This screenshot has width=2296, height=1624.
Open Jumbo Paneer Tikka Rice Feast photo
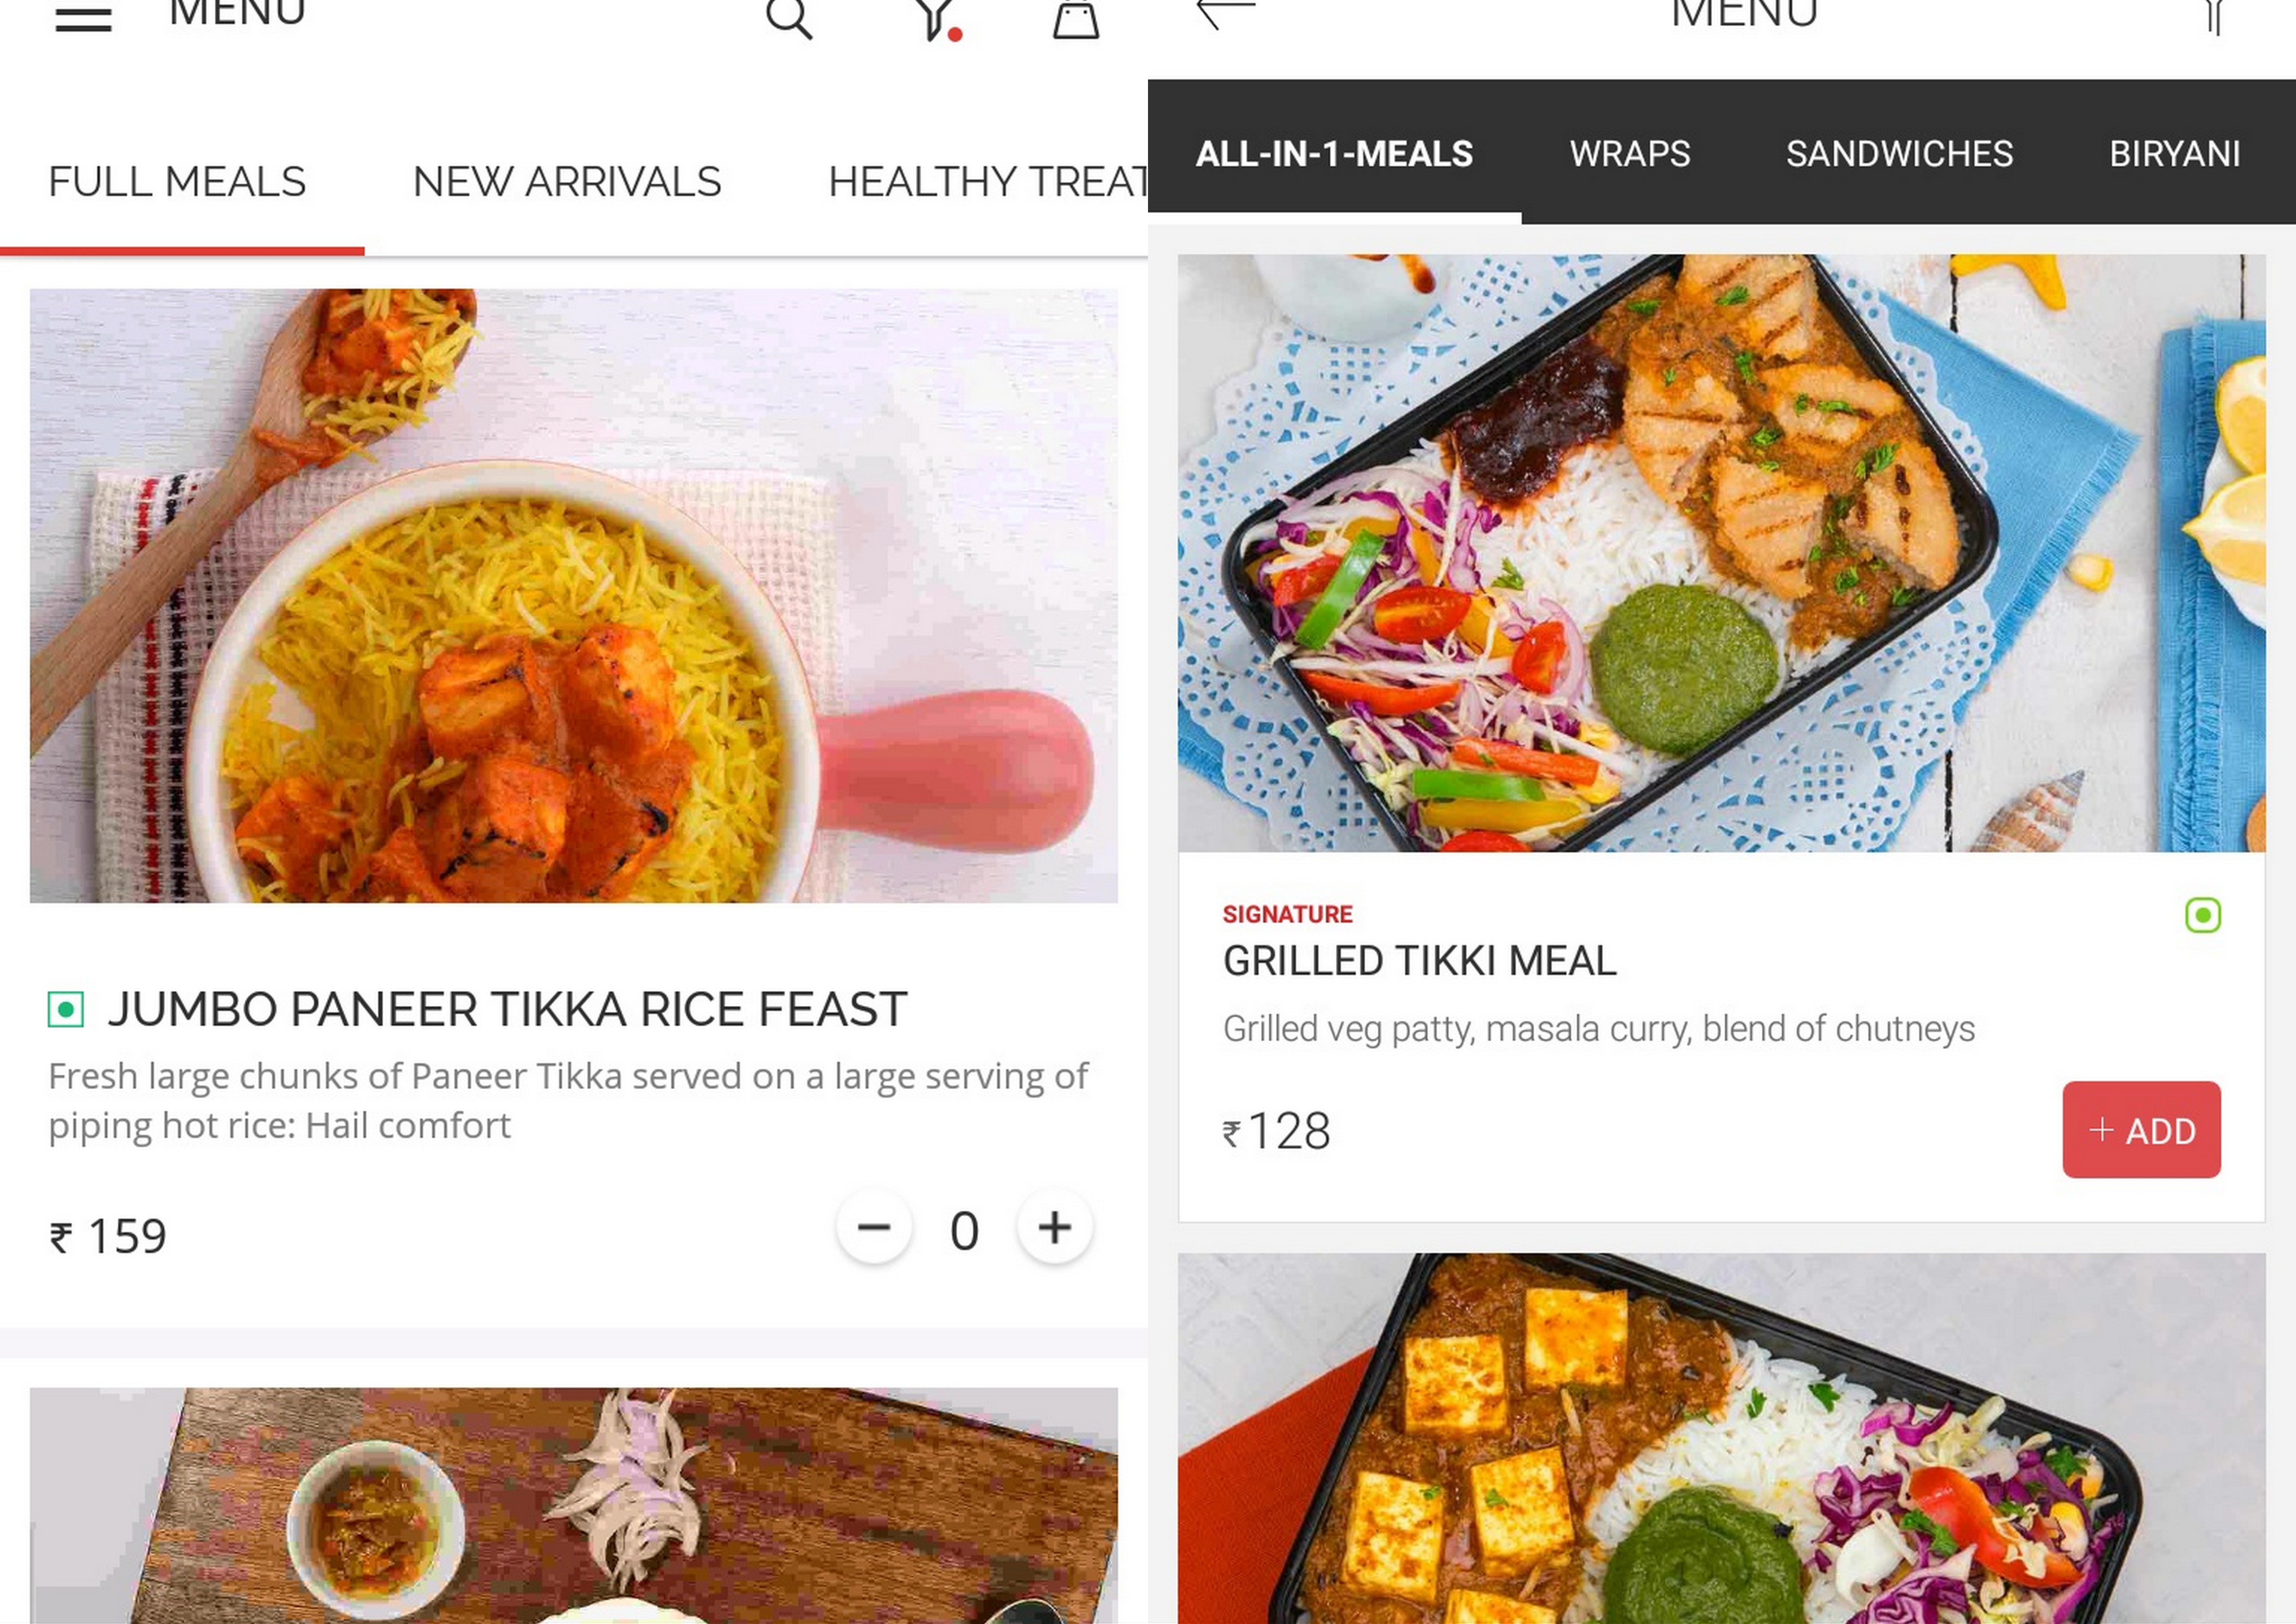pyautogui.click(x=574, y=596)
